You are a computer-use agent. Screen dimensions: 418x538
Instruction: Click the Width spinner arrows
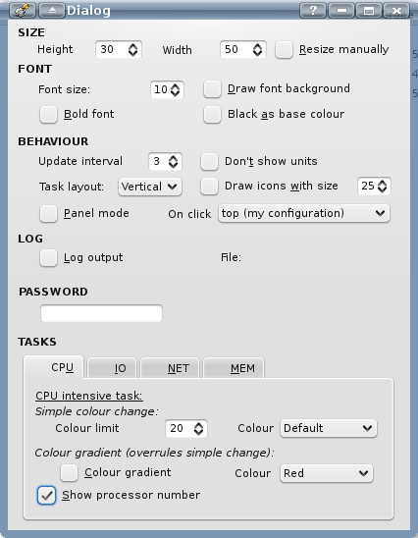pyautogui.click(x=257, y=50)
